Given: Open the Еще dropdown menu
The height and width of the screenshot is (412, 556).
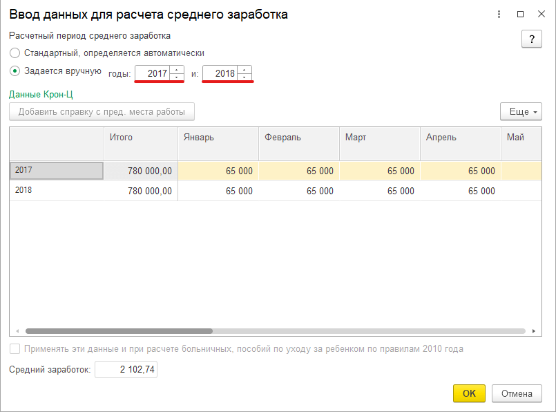Looking at the screenshot, I should pos(520,111).
